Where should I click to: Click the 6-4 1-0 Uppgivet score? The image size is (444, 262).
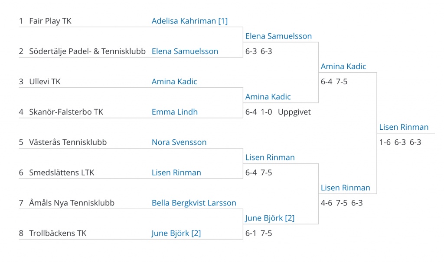tap(278, 112)
